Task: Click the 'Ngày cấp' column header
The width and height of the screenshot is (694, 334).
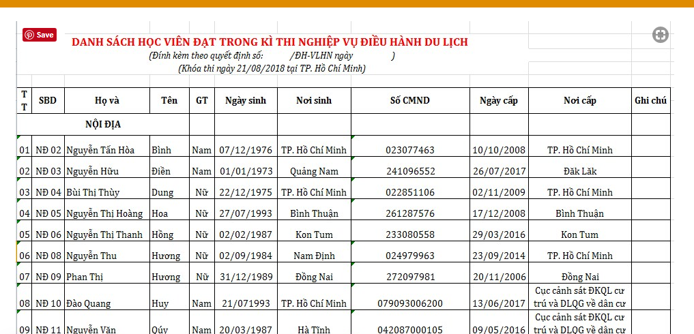Action: click(499, 100)
